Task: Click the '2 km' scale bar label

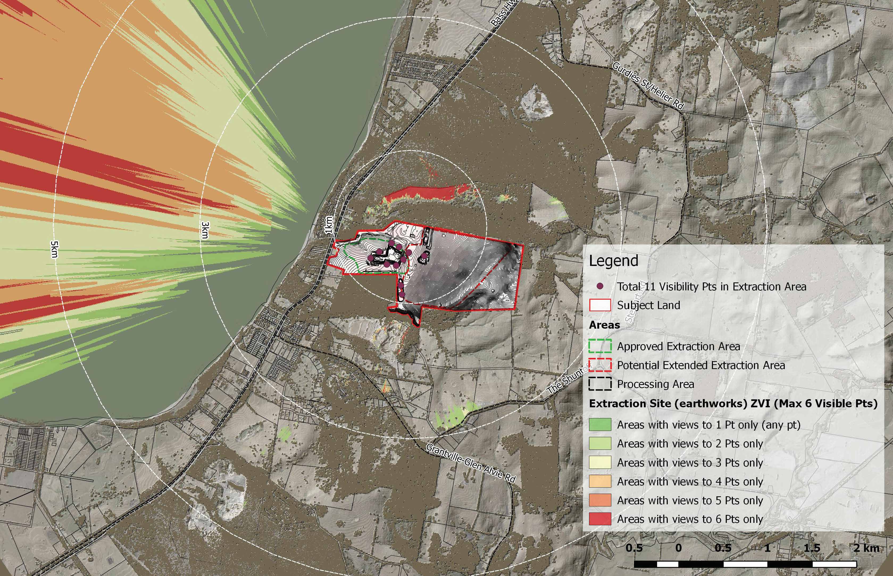Action: (x=866, y=548)
